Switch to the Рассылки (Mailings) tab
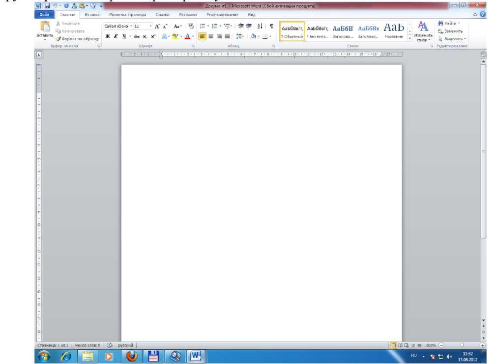496x364 pixels. (x=188, y=14)
